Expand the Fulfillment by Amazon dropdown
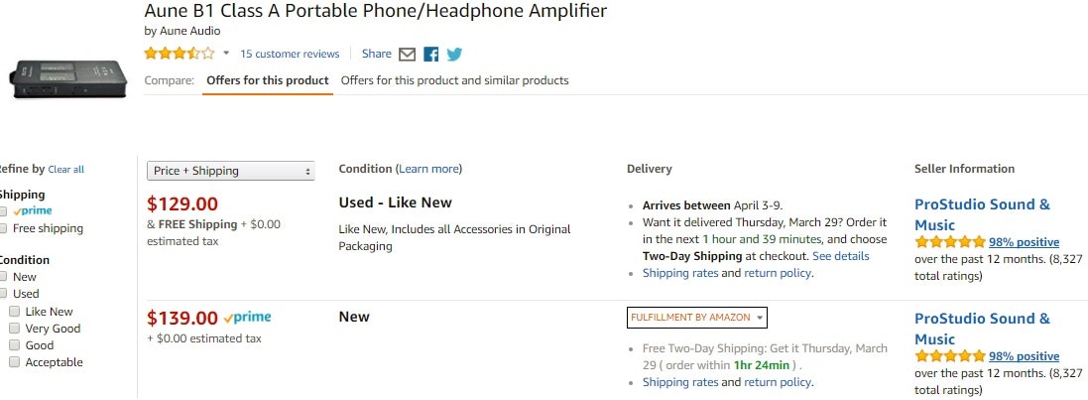 (697, 318)
